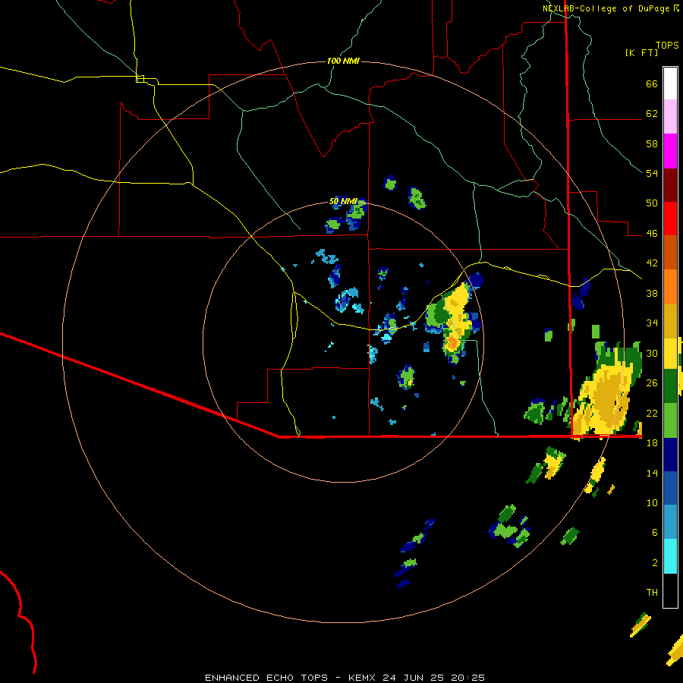Click the "24 JUN 25" date in caption

413,678
